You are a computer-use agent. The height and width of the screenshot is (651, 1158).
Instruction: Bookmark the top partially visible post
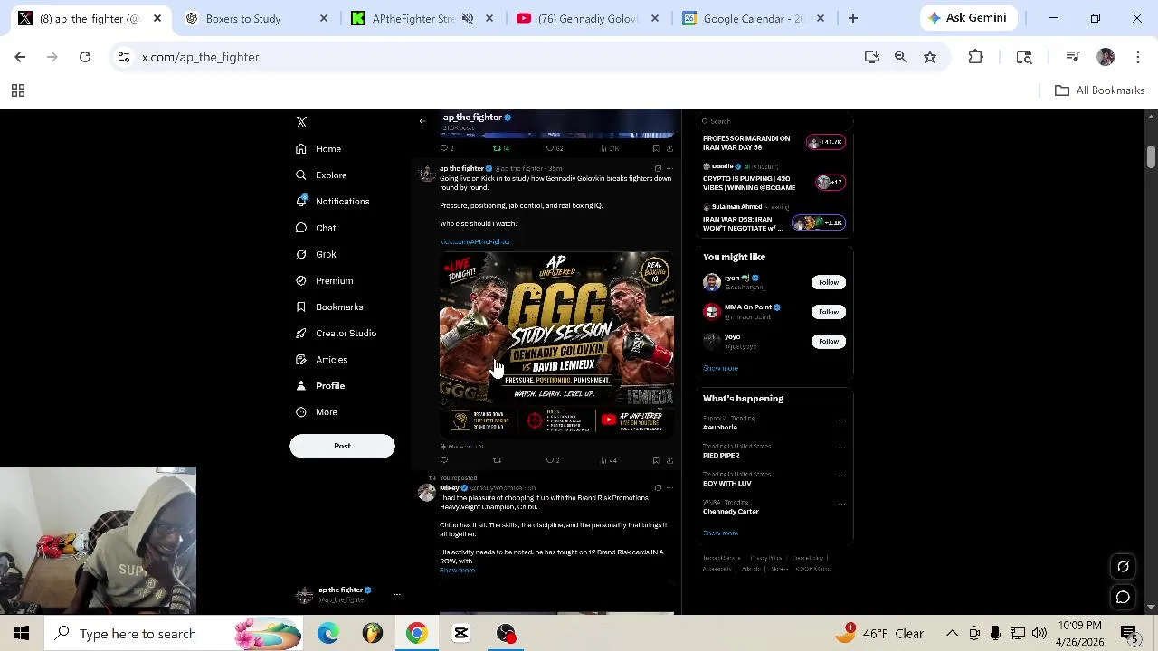pos(656,148)
